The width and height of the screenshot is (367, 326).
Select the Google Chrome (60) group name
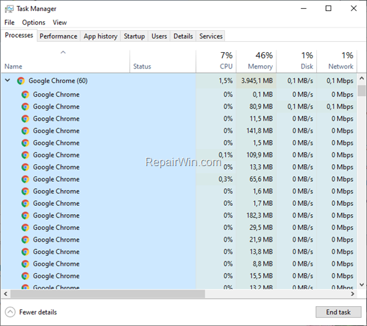click(x=58, y=81)
